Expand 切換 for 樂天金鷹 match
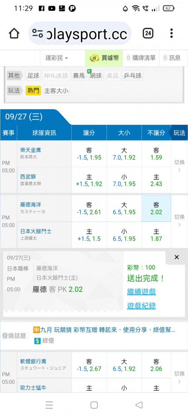The height and width of the screenshot is (418, 188). (x=179, y=166)
